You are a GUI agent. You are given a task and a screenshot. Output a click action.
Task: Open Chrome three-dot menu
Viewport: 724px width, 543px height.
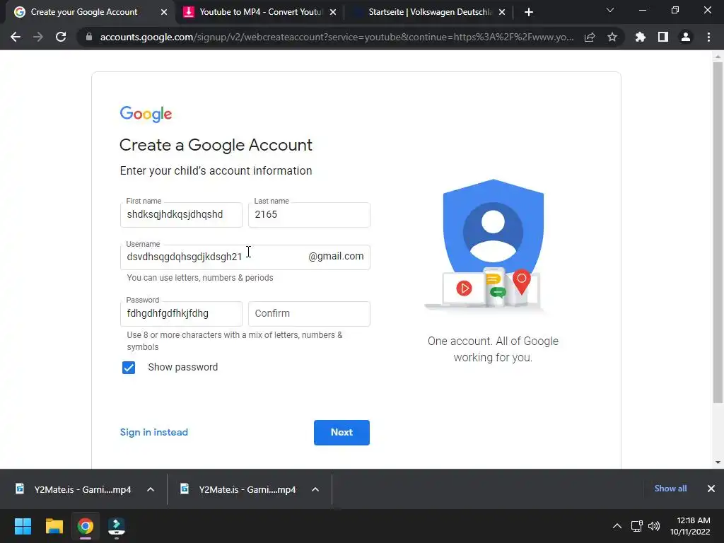(708, 37)
